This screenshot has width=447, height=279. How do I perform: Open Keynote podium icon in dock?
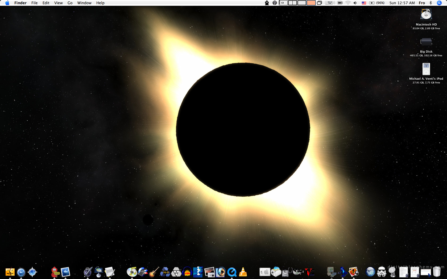[99, 272]
